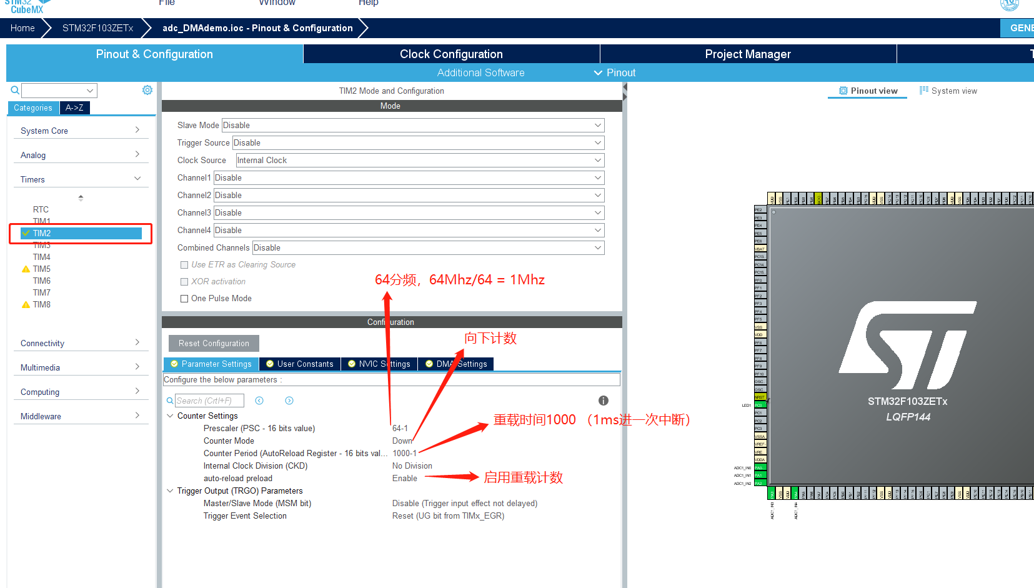Go to the next search result arrow

tap(289, 401)
